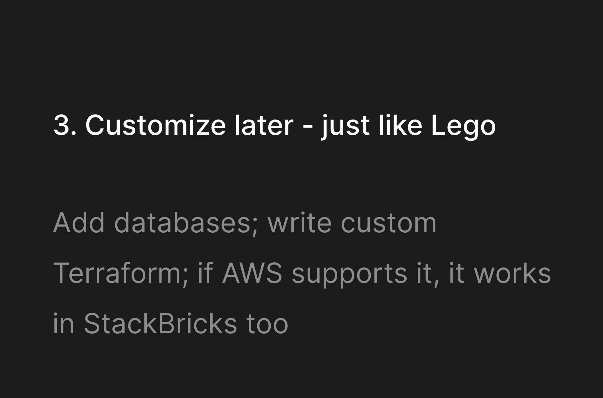
Task: Click the word "just" in the heading
Action: point(345,127)
